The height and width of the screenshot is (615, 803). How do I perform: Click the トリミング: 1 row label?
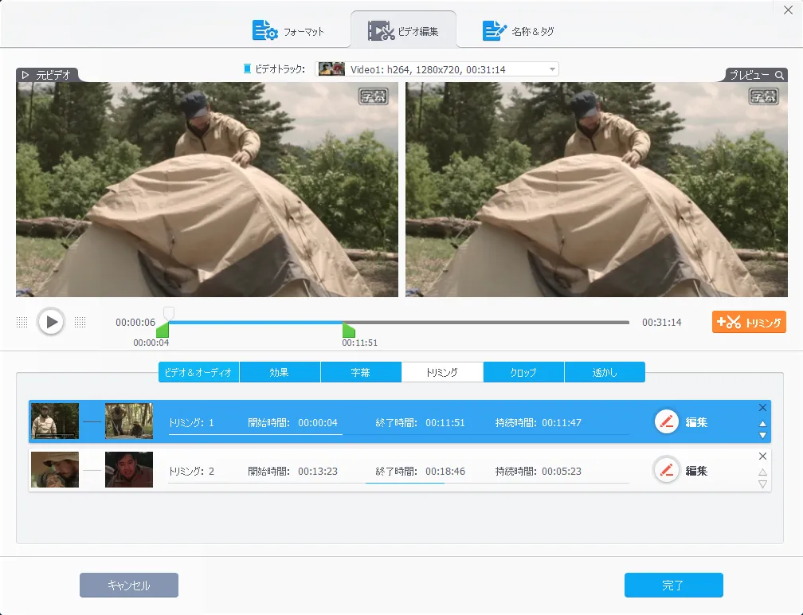point(191,423)
